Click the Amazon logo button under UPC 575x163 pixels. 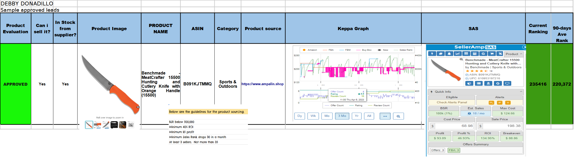tap(488, 83)
